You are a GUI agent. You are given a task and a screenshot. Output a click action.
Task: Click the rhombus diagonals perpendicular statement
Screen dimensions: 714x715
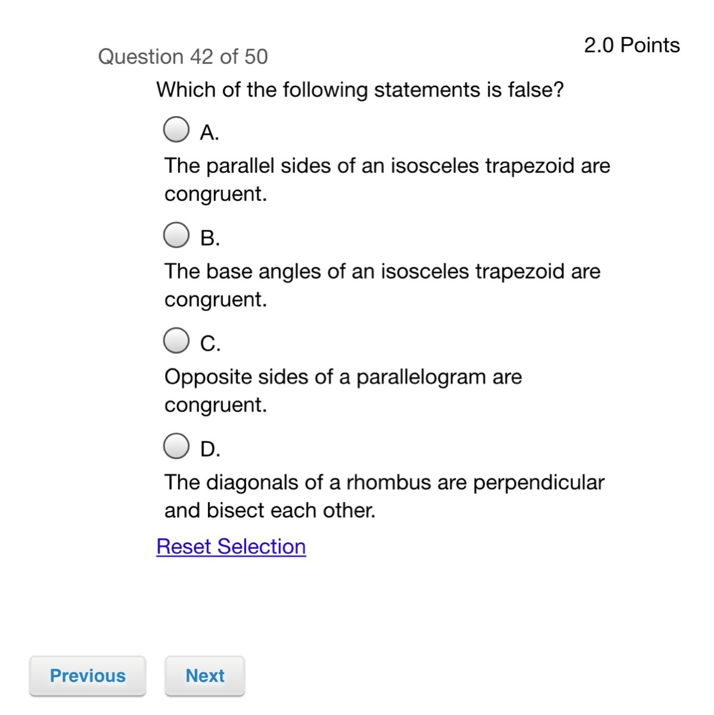coord(384,496)
